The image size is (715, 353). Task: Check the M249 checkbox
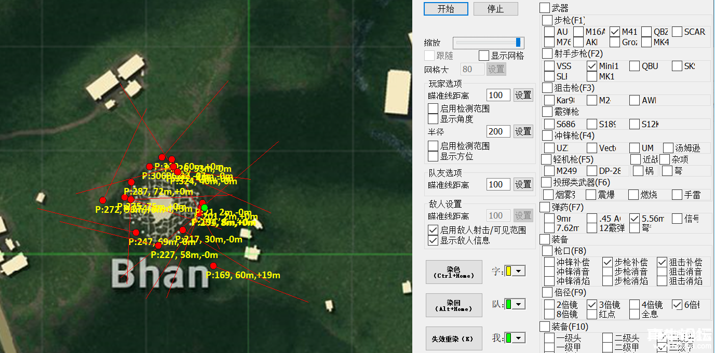pyautogui.click(x=549, y=171)
